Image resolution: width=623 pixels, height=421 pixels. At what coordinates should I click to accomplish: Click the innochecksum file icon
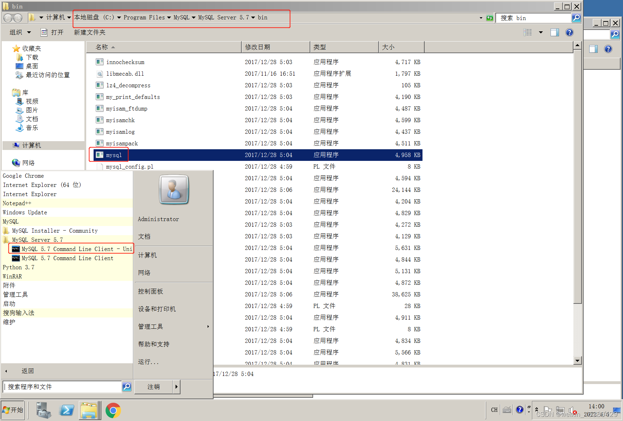(100, 62)
